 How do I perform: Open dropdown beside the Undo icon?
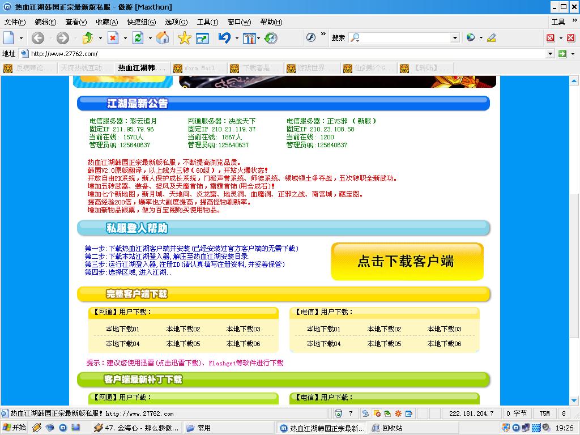237,38
